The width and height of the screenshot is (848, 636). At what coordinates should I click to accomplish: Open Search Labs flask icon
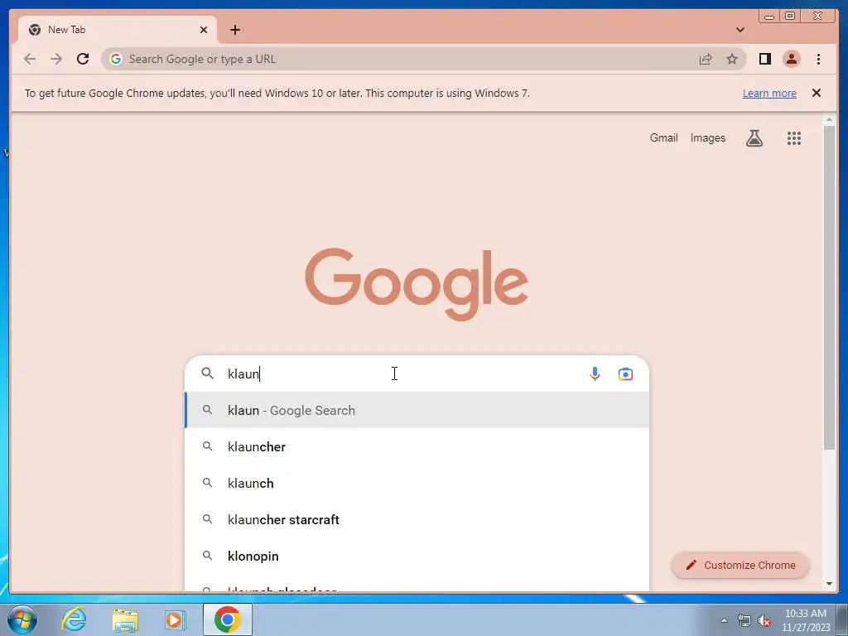(754, 138)
